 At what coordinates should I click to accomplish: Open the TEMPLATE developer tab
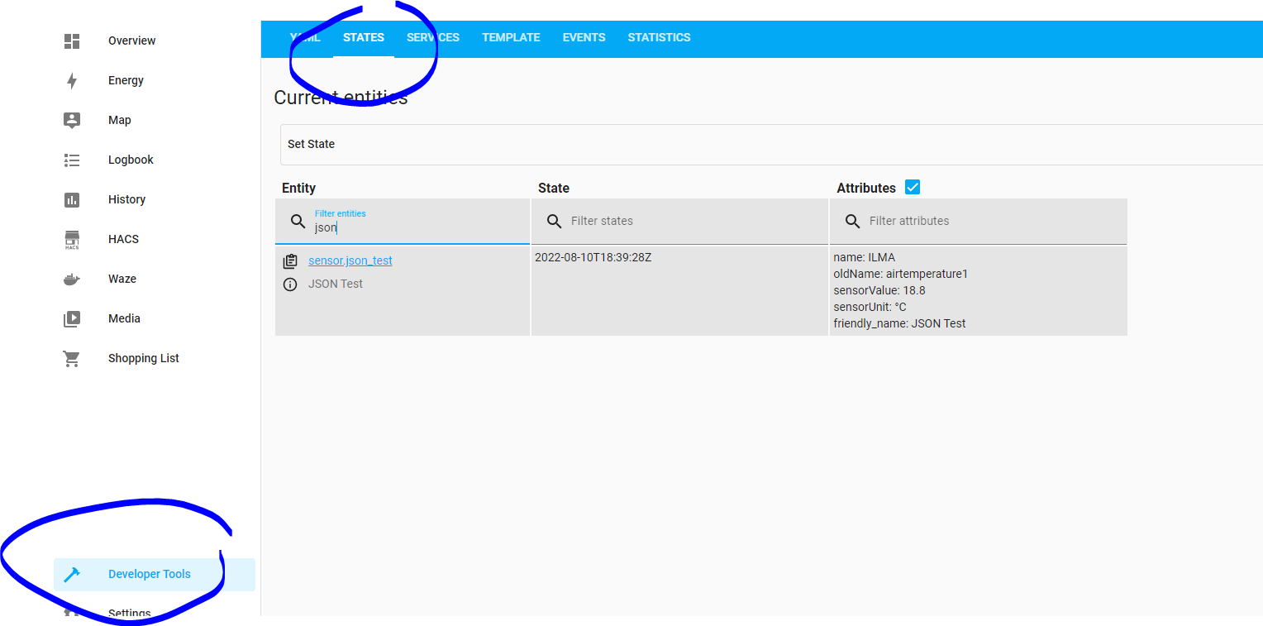[x=511, y=37]
